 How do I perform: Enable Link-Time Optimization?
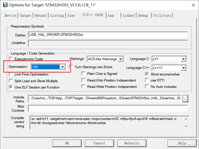11,74
